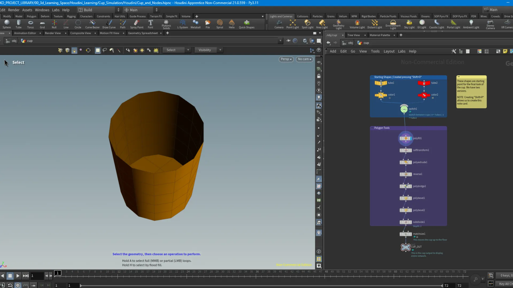The image size is (513, 288).
Task: Enable the box select style toggle
Action: [x=98, y=50]
